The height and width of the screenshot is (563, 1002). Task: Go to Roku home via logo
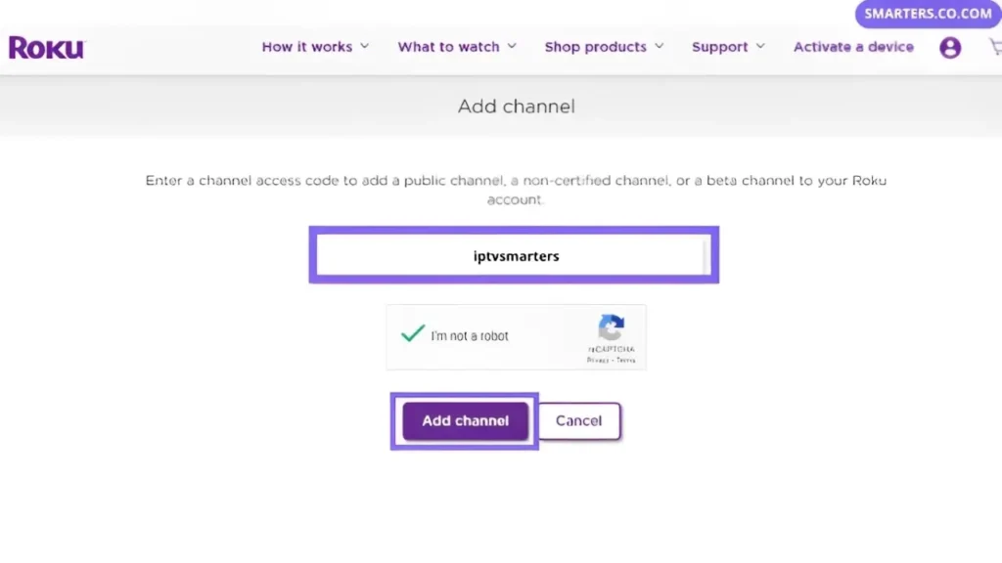[47, 47]
